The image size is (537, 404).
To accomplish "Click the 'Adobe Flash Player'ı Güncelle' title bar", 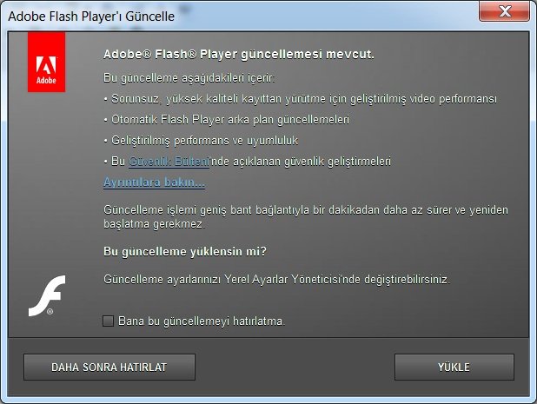I will coord(240,17).
